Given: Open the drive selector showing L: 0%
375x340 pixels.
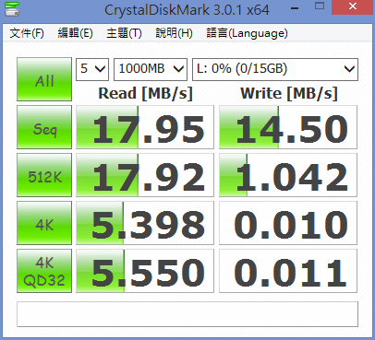Looking at the screenshot, I should [275, 69].
